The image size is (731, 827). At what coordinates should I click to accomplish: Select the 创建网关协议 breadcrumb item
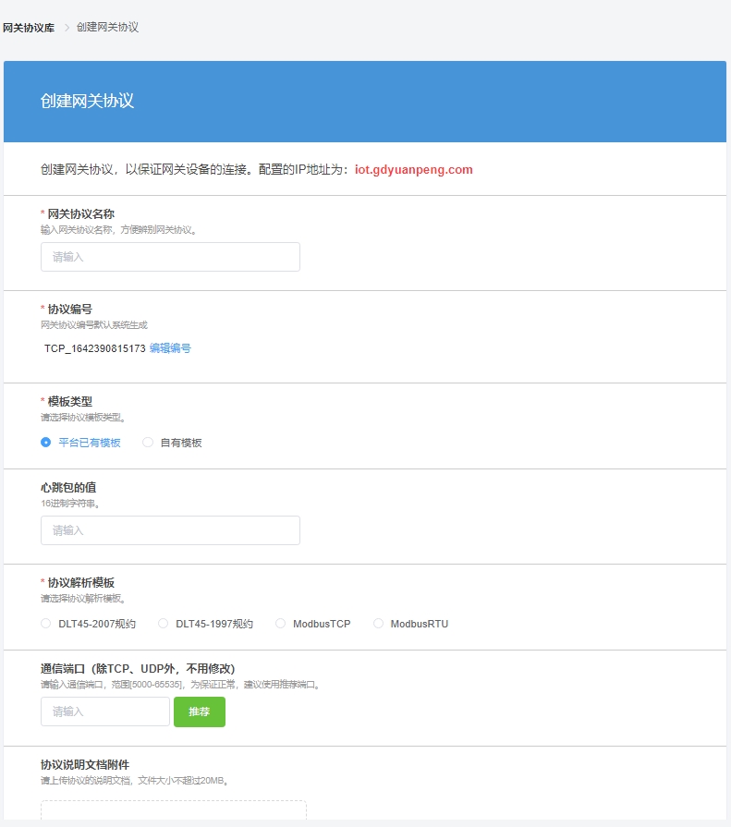107,28
